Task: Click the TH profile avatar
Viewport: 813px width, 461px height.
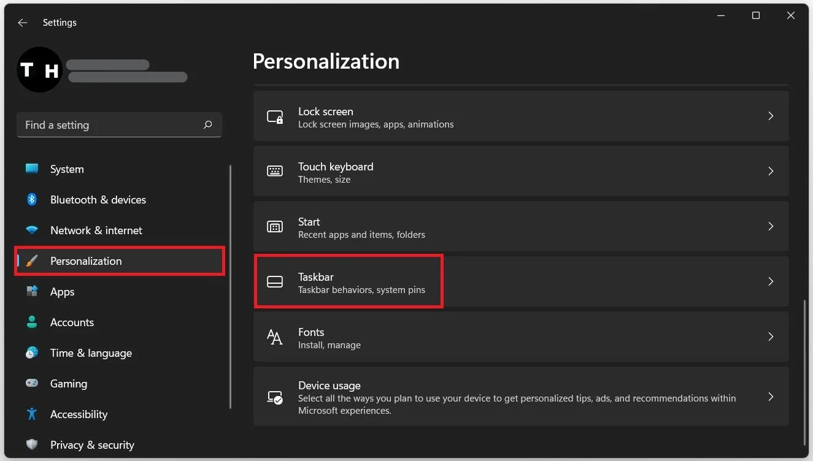Action: [x=39, y=70]
